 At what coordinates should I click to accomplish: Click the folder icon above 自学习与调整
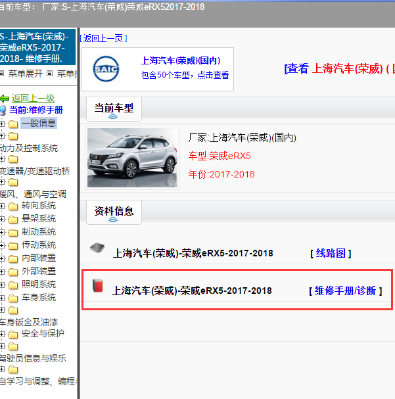pos(13,369)
